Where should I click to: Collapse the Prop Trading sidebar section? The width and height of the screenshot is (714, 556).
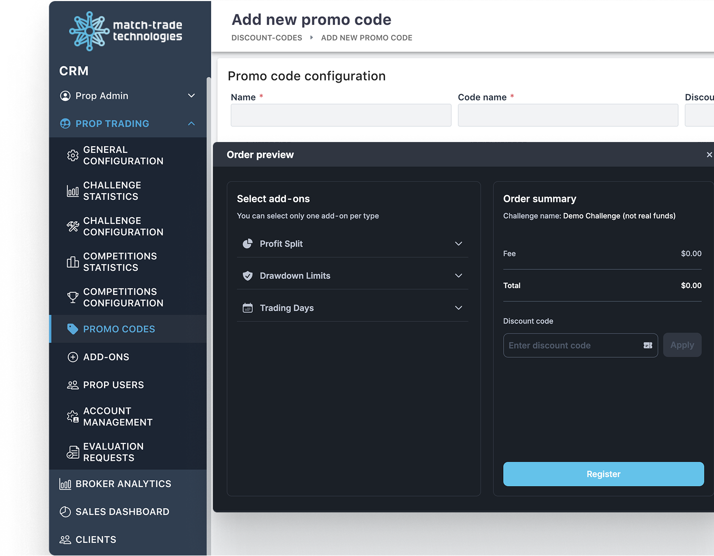point(191,123)
